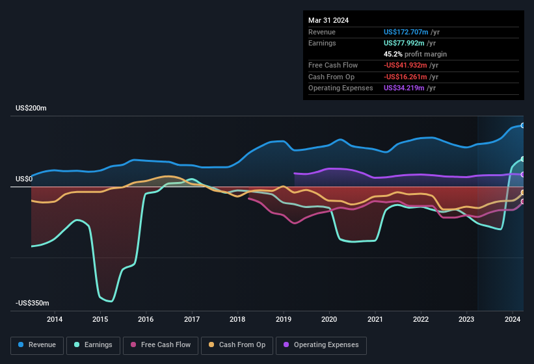Toggle the Revenue legend button
The width and height of the screenshot is (534, 364).
point(37,345)
